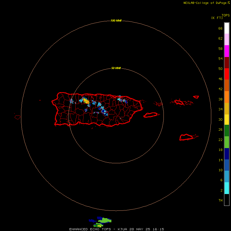The height and width of the screenshot is (231, 231).
Task: Click the steel blue 14 kft swatch
Action: pyautogui.click(x=227, y=176)
